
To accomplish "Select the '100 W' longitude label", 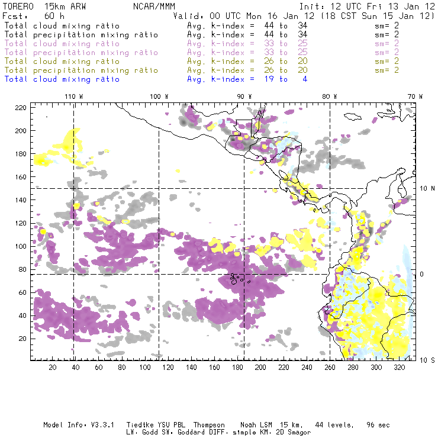I will (x=159, y=96).
